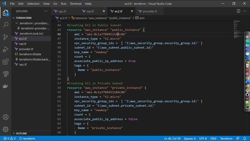Open editor more actions ellipsis

click(x=245, y=11)
